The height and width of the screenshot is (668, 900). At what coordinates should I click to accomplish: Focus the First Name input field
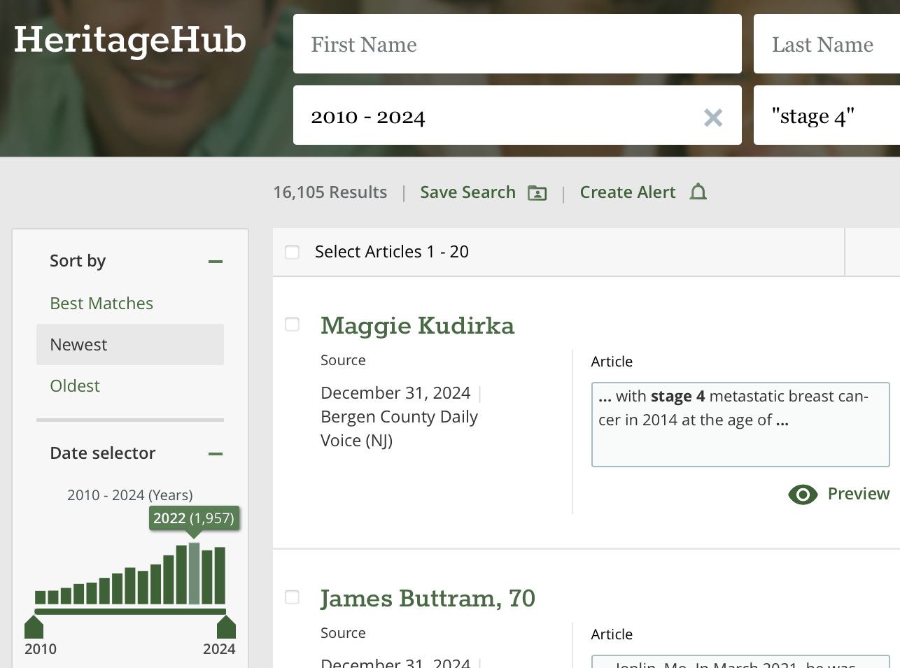coord(517,44)
